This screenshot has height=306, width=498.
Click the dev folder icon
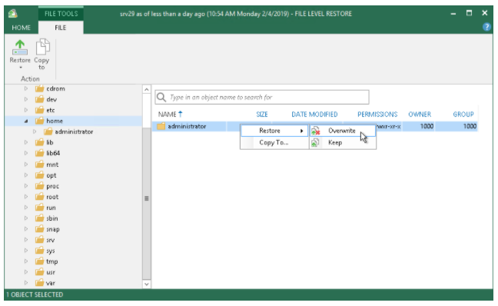pyautogui.click(x=39, y=99)
